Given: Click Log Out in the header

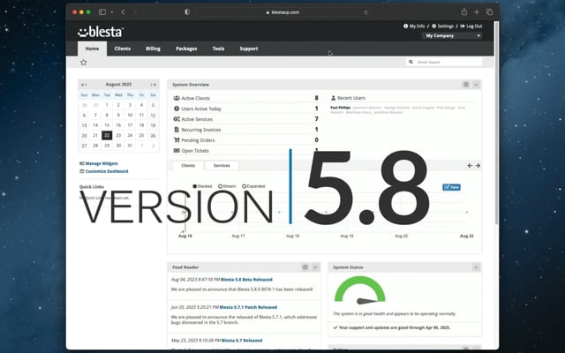Looking at the screenshot, I should coord(471,26).
